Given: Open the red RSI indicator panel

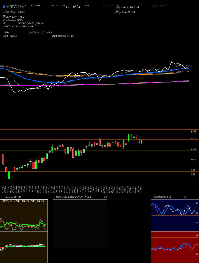Looking at the screenshot, I should coord(175,247).
